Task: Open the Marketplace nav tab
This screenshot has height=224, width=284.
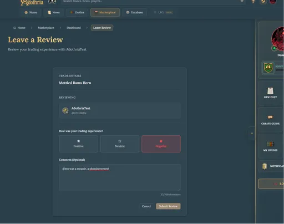Action: pyautogui.click(x=105, y=12)
